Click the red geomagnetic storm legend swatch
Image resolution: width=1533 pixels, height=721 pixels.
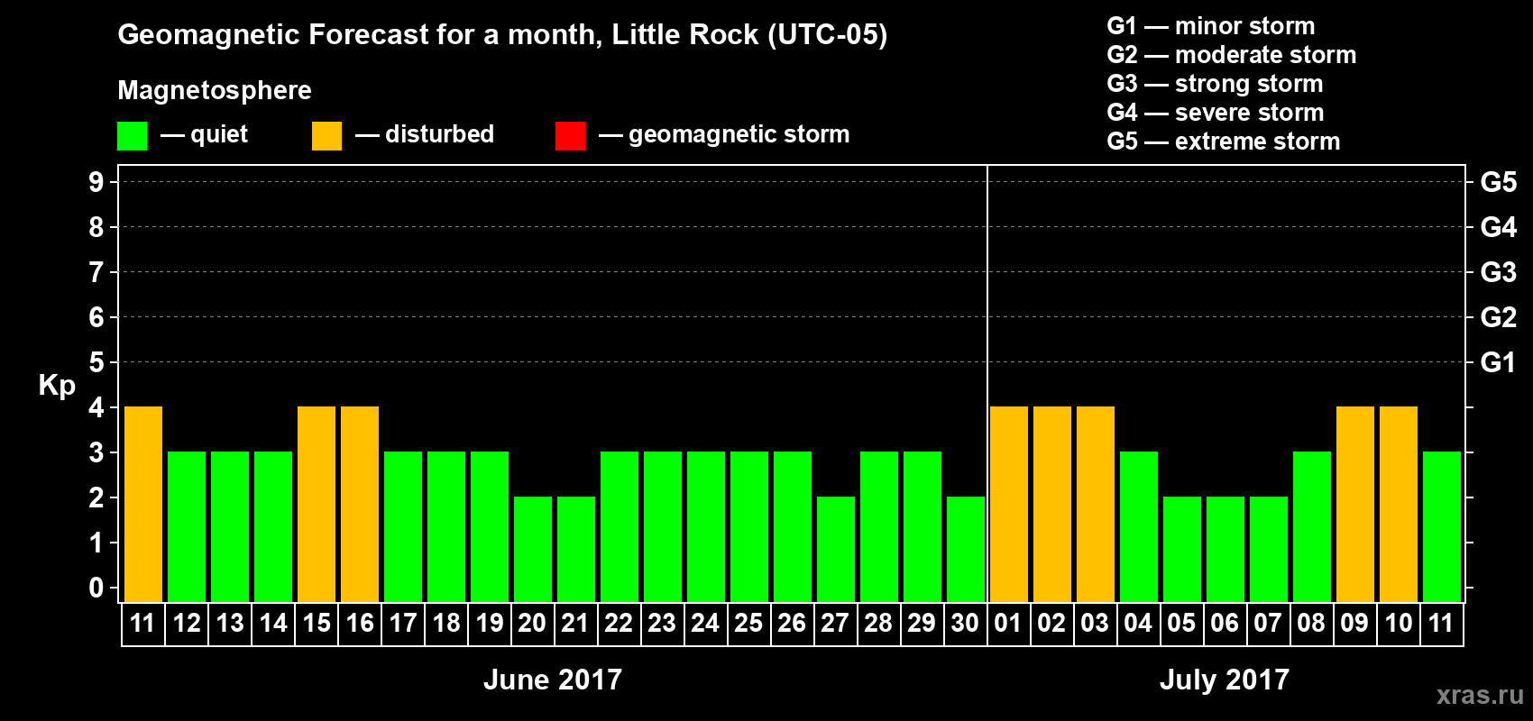pyautogui.click(x=570, y=136)
